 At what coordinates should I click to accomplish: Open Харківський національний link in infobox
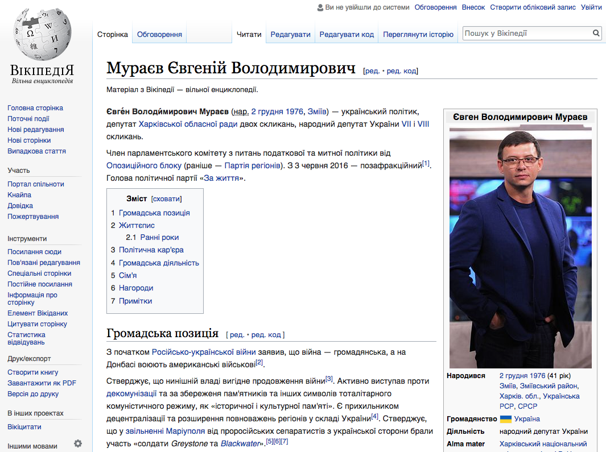(x=543, y=444)
